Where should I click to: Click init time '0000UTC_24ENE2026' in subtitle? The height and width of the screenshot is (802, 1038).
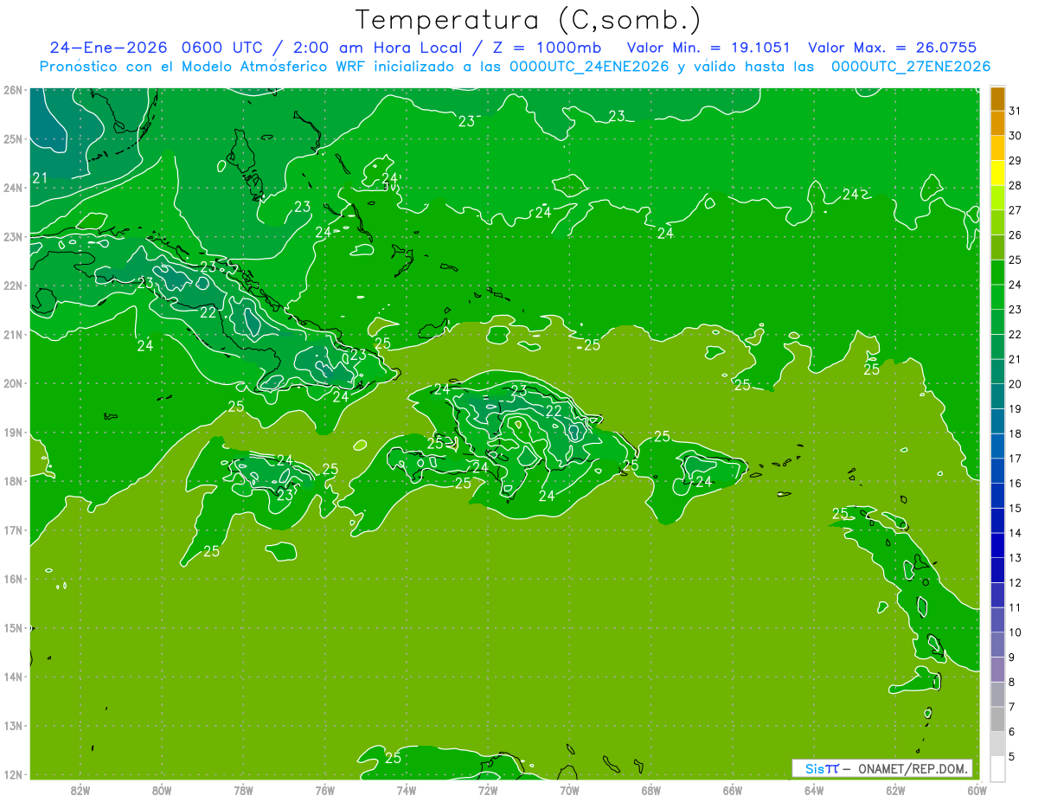pos(589,67)
